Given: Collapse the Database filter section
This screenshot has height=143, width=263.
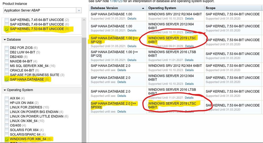Looking at the screenshot, I should 5,40.
